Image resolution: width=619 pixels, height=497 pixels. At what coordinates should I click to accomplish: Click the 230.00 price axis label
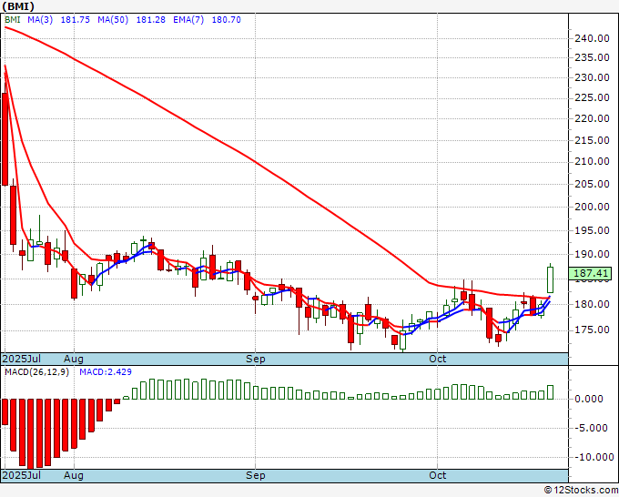pos(592,77)
